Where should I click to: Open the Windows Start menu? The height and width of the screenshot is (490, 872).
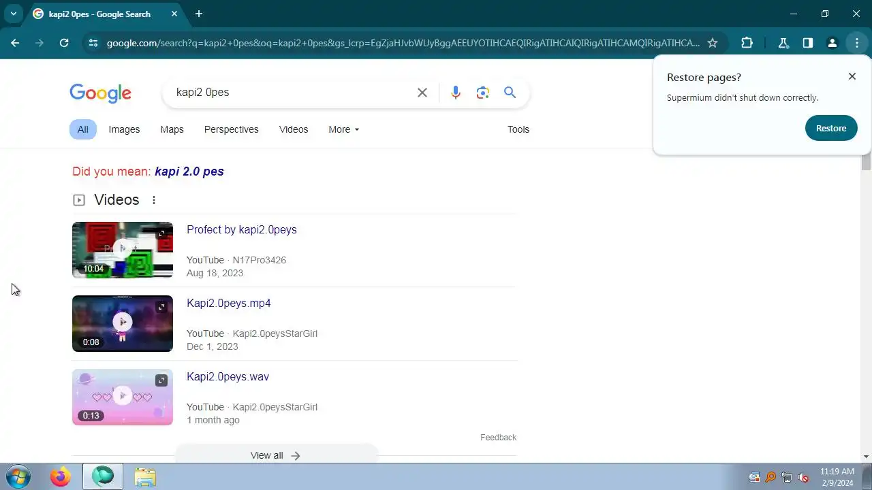18,476
